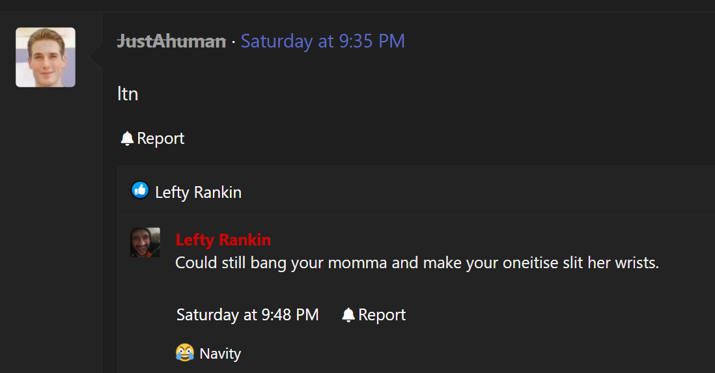The width and height of the screenshot is (715, 373).
Task: Click the dot separator after JustAhuman
Action: pos(234,42)
